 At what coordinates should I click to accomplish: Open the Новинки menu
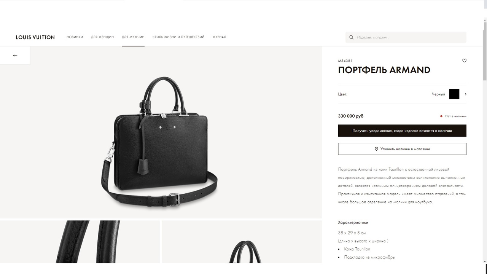[75, 37]
